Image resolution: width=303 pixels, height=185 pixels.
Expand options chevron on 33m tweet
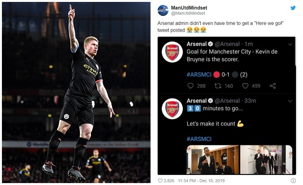point(290,101)
